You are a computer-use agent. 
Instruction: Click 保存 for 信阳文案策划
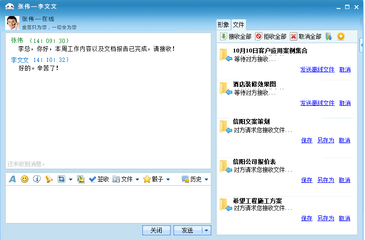pos(306,140)
